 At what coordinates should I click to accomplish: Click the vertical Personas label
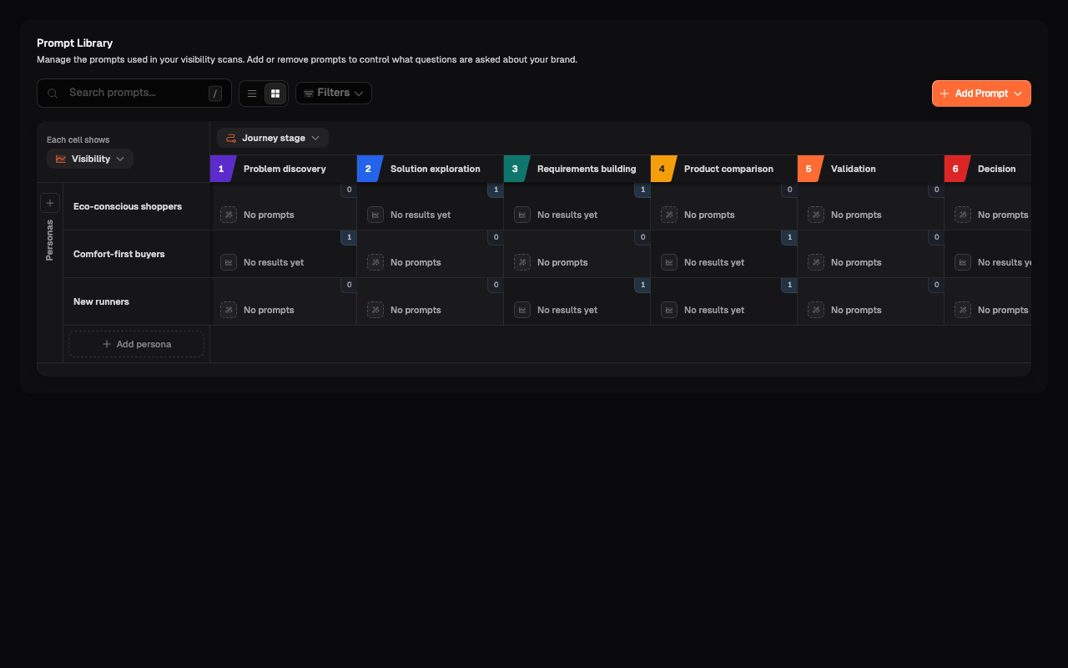[49, 240]
